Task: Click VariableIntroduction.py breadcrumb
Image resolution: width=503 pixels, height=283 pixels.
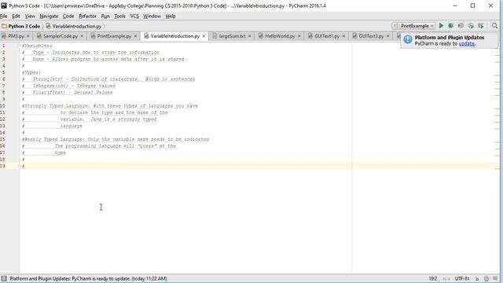Action: point(74,26)
